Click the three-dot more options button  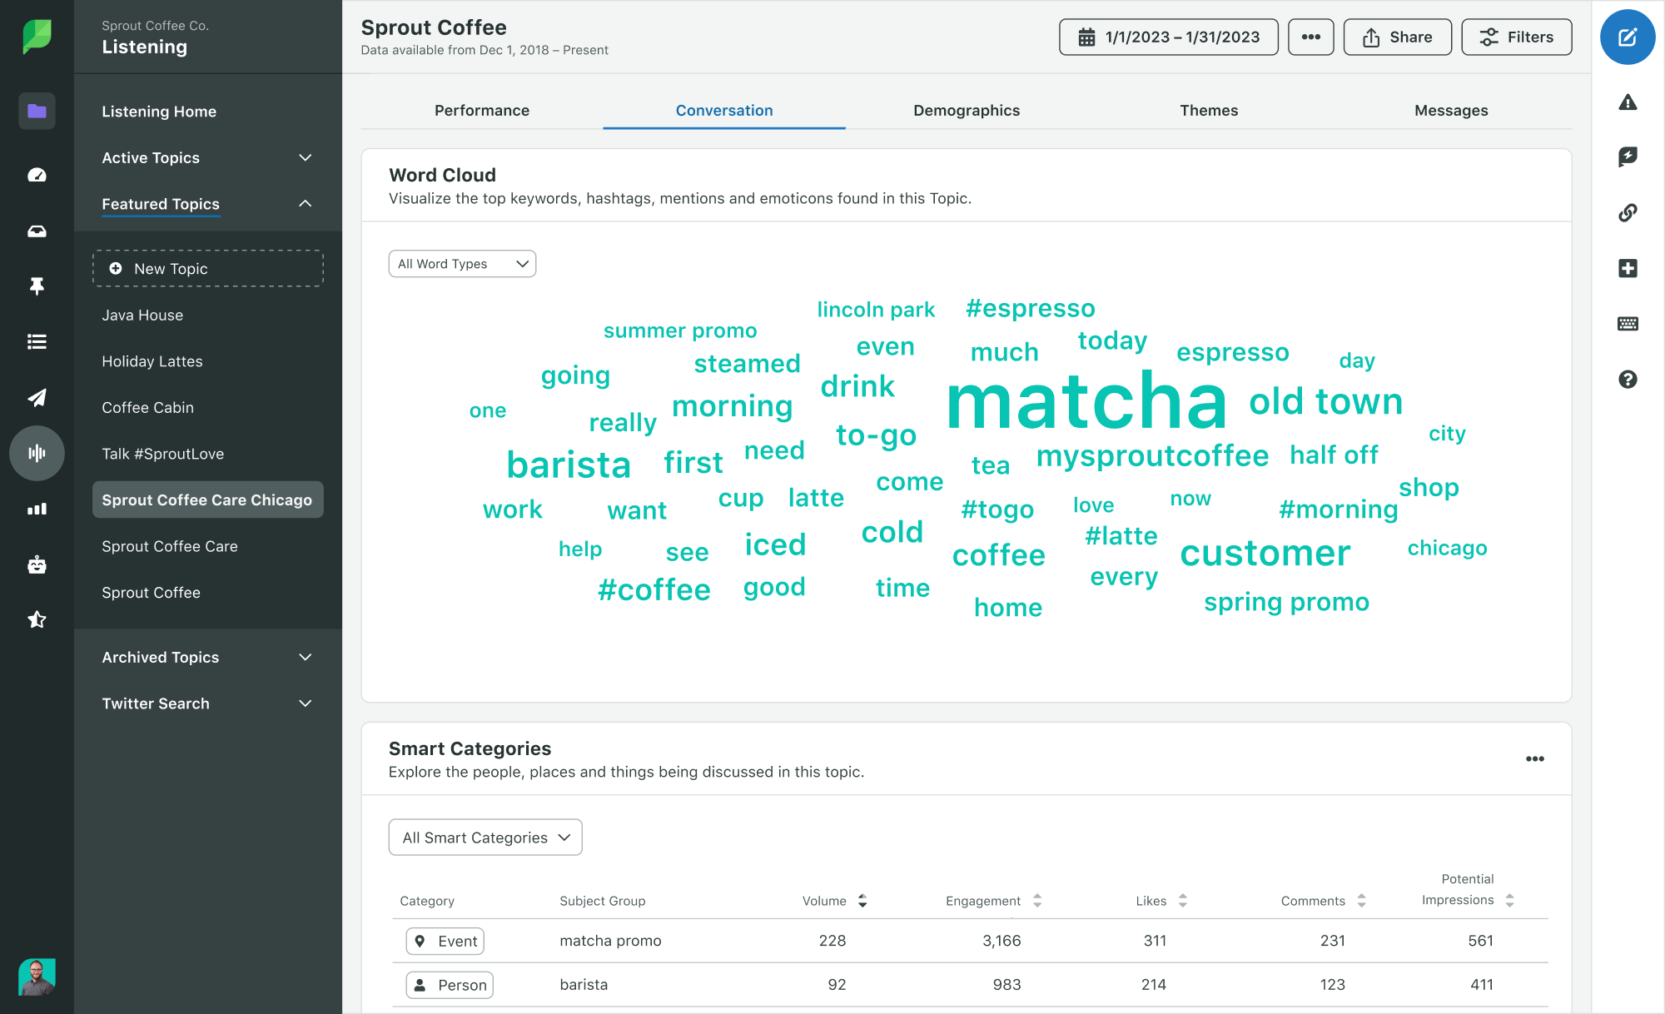(x=1310, y=38)
